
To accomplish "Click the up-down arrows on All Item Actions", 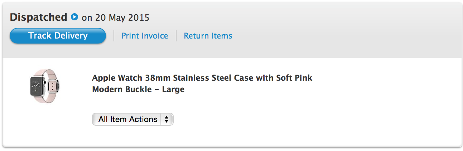I will 167,119.
